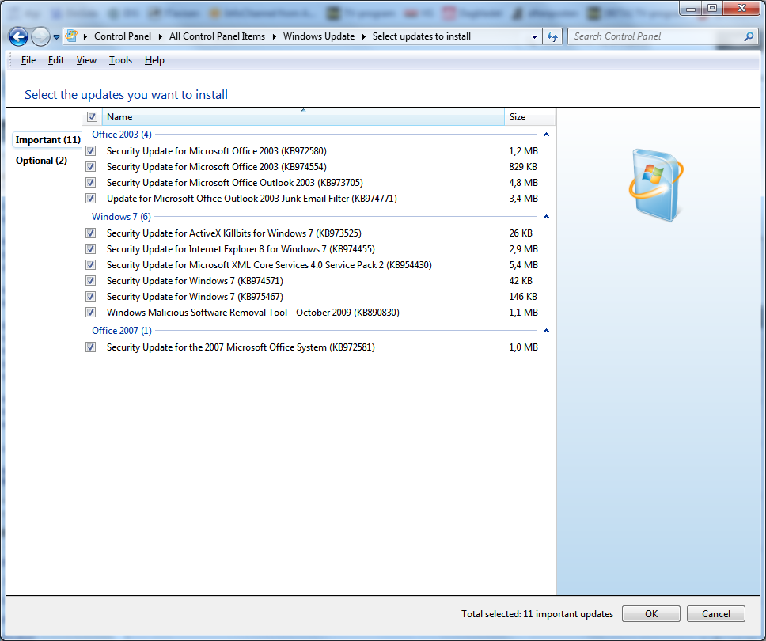The width and height of the screenshot is (766, 641).
Task: Uncheck Office 2003 update KB972580
Action: 91,151
